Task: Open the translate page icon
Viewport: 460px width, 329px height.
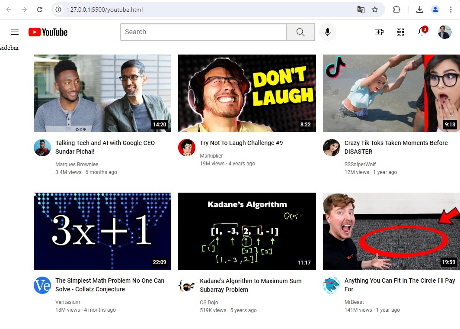Action: point(361,10)
